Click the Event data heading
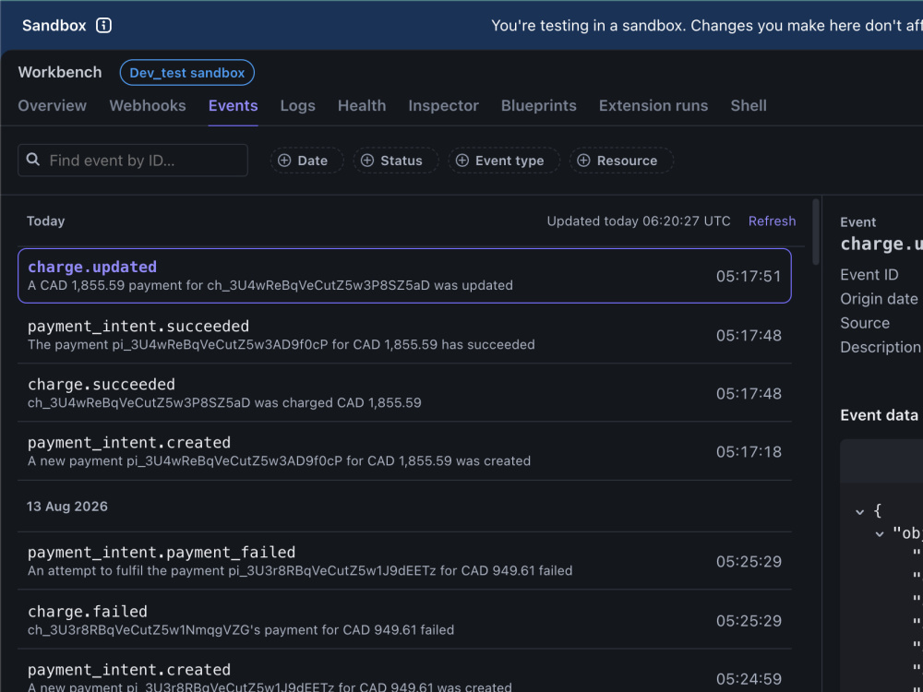Image resolution: width=923 pixels, height=692 pixels. pyautogui.click(x=879, y=415)
